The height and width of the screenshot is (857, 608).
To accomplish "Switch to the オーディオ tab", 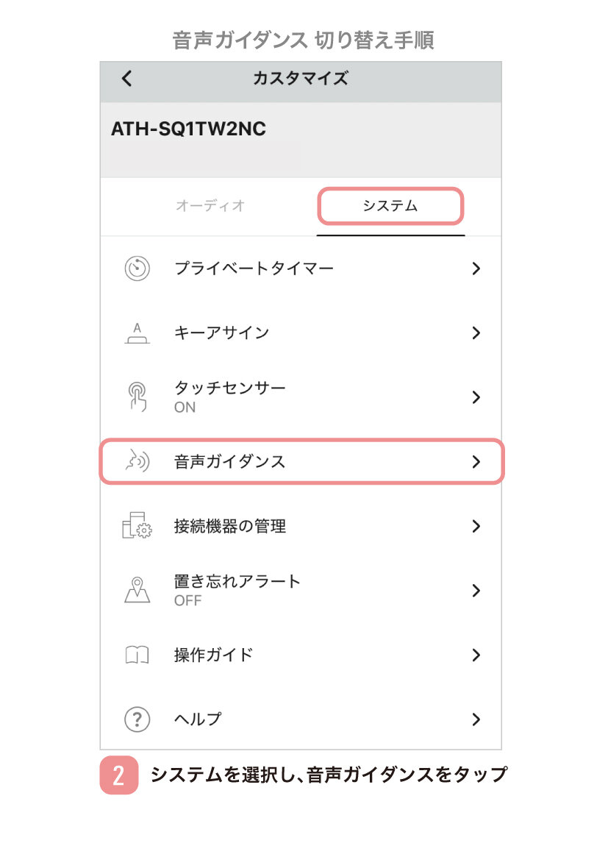I will [x=210, y=206].
